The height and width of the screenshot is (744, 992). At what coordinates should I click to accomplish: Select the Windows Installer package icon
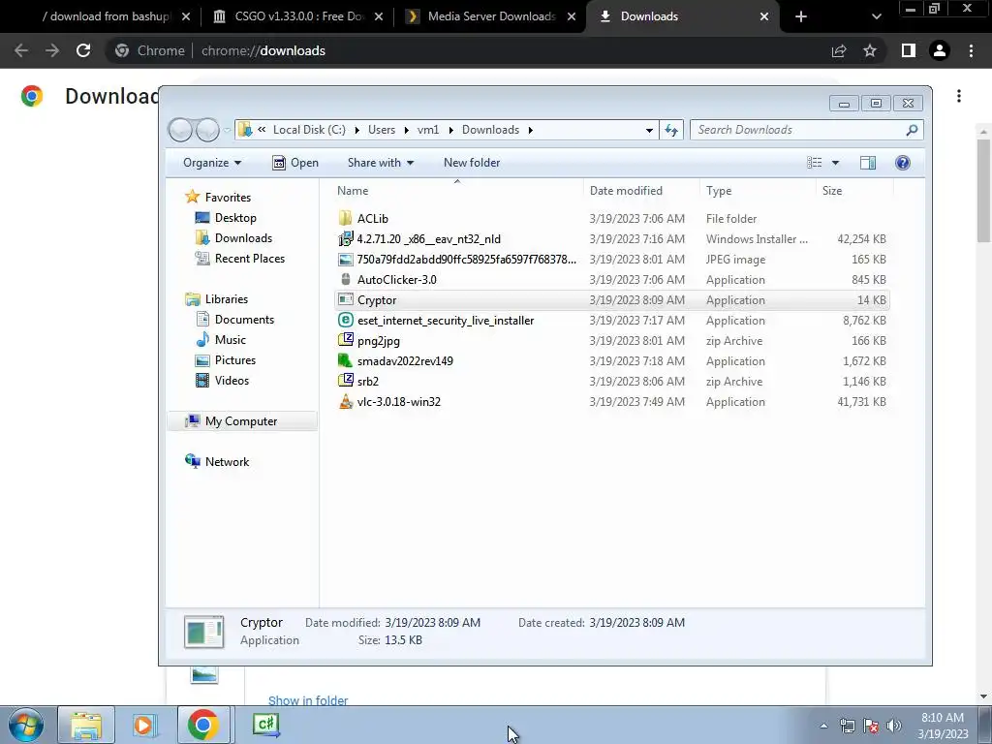pos(345,239)
